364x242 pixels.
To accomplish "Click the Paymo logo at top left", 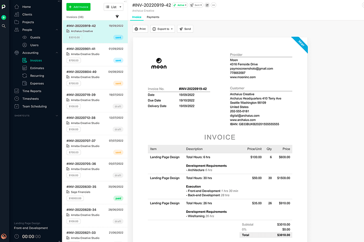I will (x=4, y=7).
